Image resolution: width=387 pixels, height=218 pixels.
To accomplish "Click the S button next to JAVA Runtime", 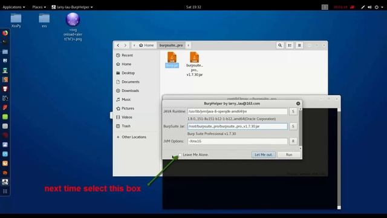I will [293, 111].
